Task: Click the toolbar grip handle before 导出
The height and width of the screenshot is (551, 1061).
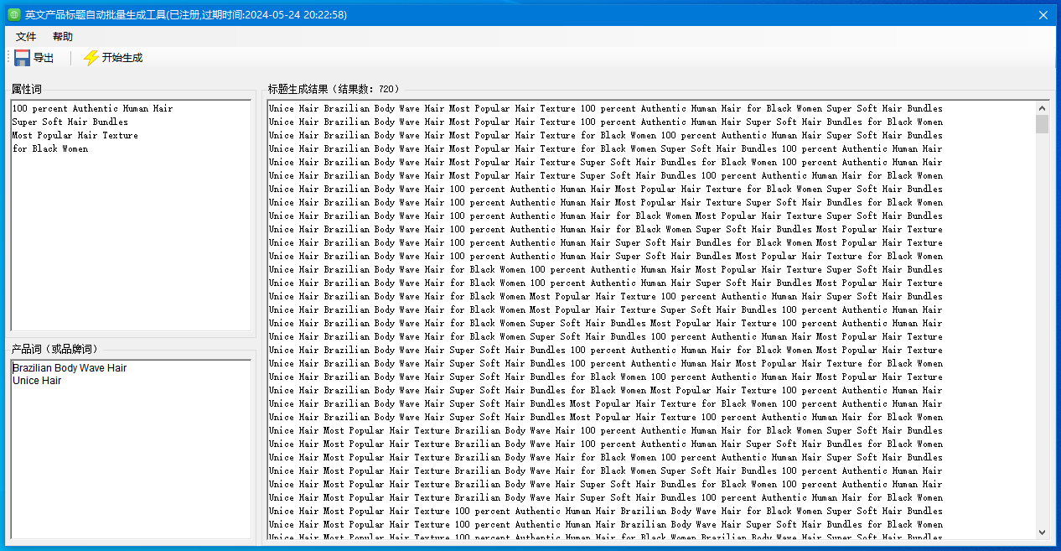Action: tap(9, 58)
